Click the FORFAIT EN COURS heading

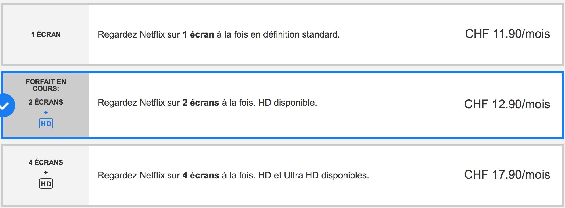coord(46,85)
